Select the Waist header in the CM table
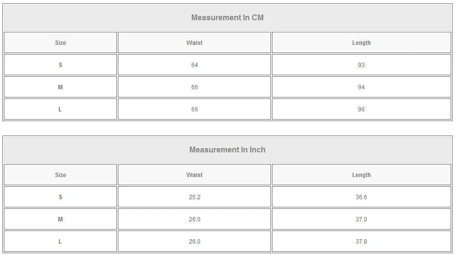The image size is (456, 259). (x=194, y=43)
